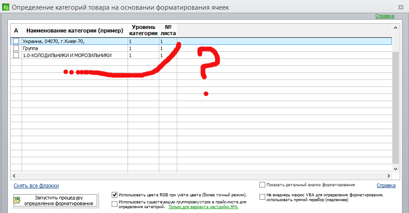
Task: Open the bottom right Справка link
Action: click(x=386, y=185)
